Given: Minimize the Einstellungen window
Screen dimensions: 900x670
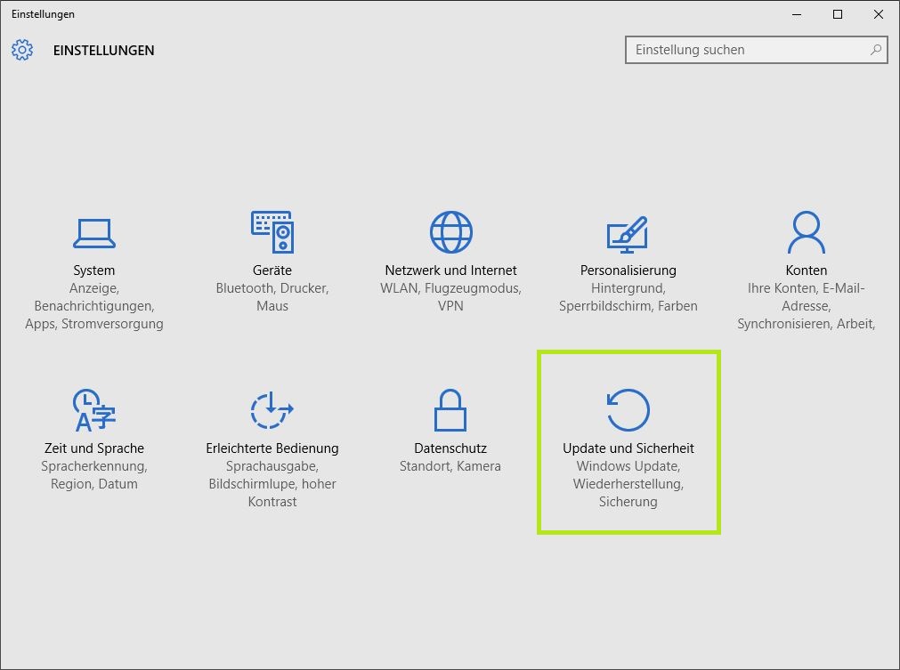Looking at the screenshot, I should pyautogui.click(x=797, y=14).
